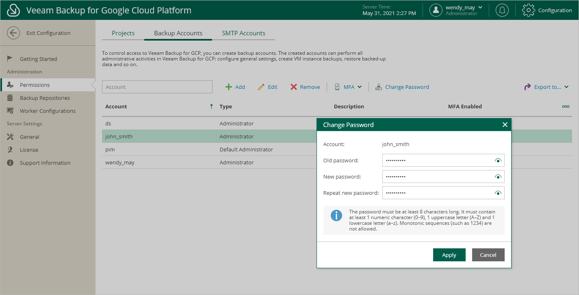Open the column chooser icon
This screenshot has height=295, width=579.
(566, 106)
